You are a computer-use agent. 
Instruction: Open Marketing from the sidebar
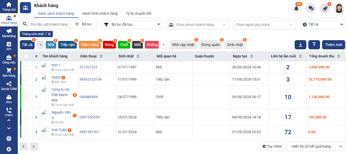point(9,33)
